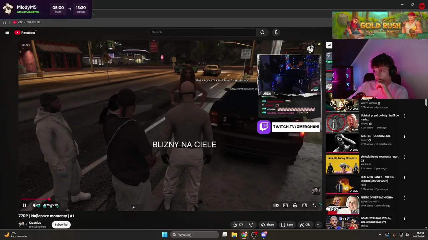Open options for BIAŁAS & LANEK video
428x240 pixels.
405,177
